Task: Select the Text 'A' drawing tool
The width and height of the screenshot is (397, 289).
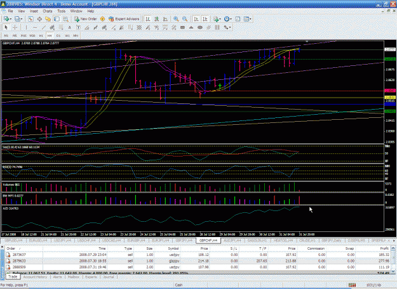Action: [x=70, y=27]
